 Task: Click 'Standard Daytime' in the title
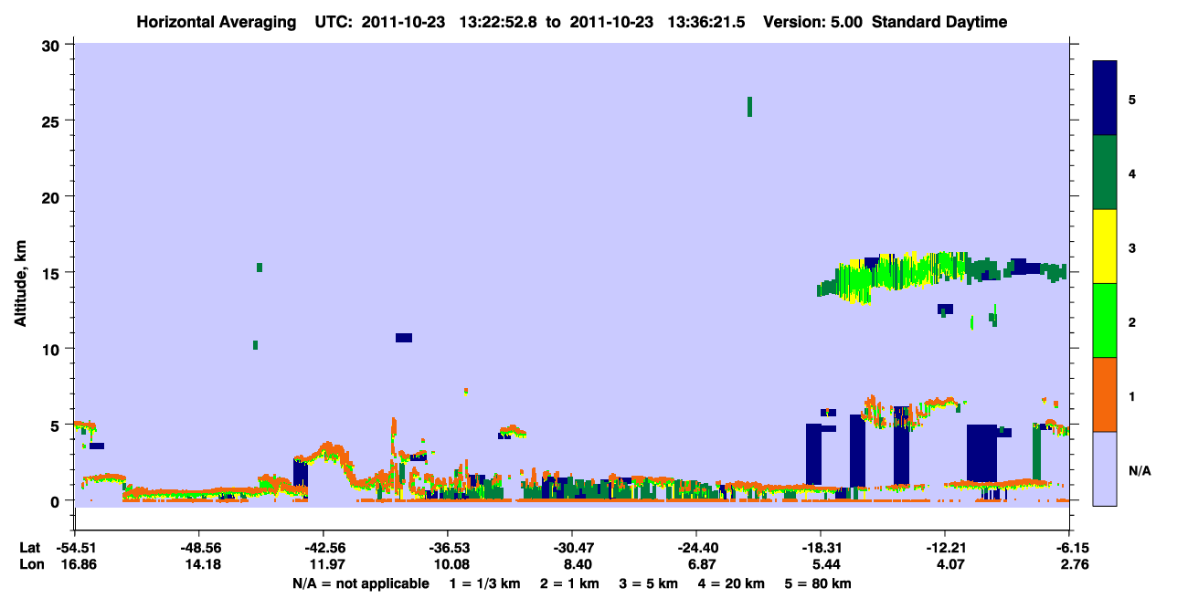[x=939, y=22]
